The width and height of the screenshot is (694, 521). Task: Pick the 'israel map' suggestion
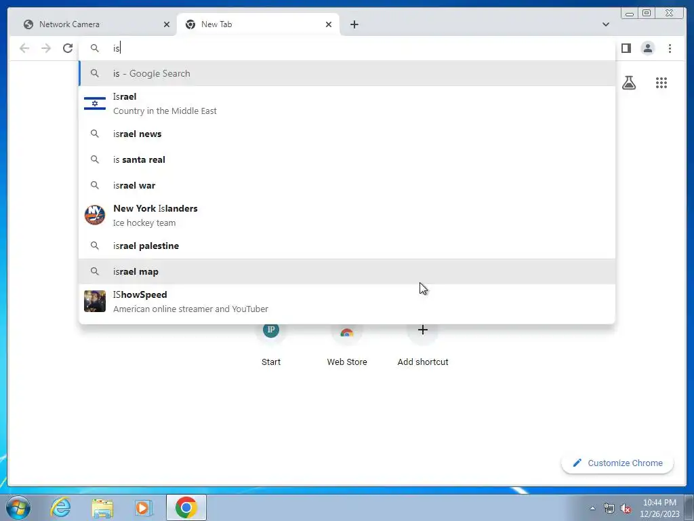click(x=347, y=271)
